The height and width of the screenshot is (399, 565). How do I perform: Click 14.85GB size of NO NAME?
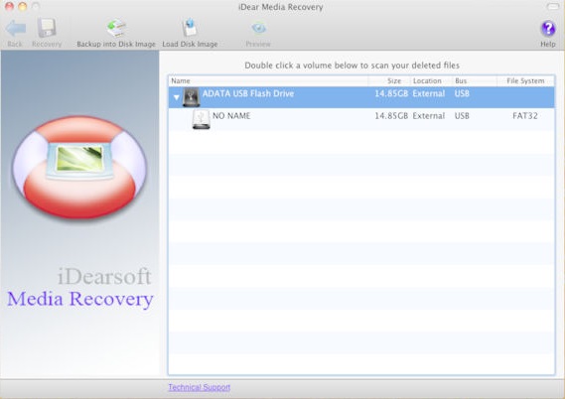pyautogui.click(x=391, y=116)
